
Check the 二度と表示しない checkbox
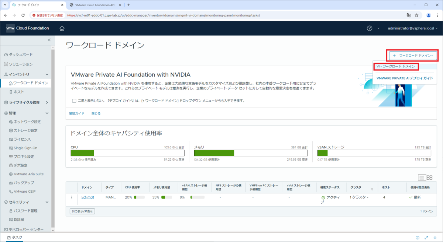pos(74,101)
